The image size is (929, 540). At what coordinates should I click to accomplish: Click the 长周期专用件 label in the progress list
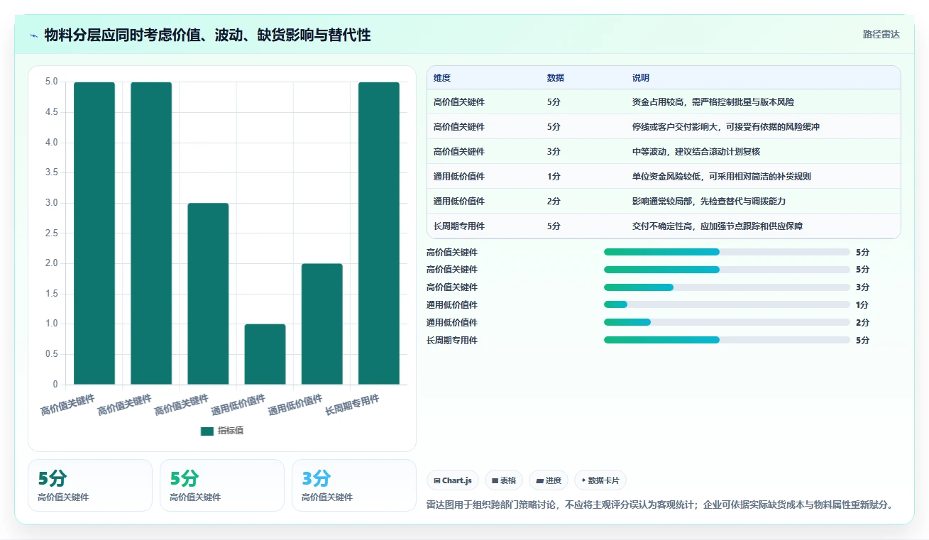452,341
